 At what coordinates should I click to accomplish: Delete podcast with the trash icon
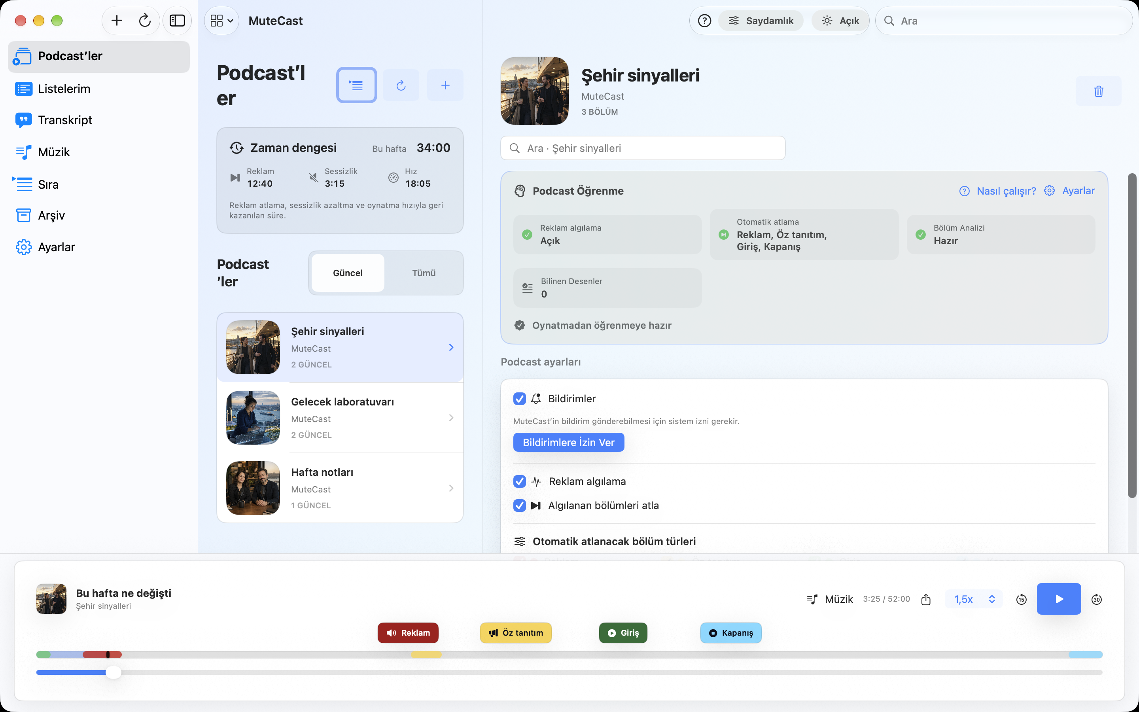(1099, 91)
